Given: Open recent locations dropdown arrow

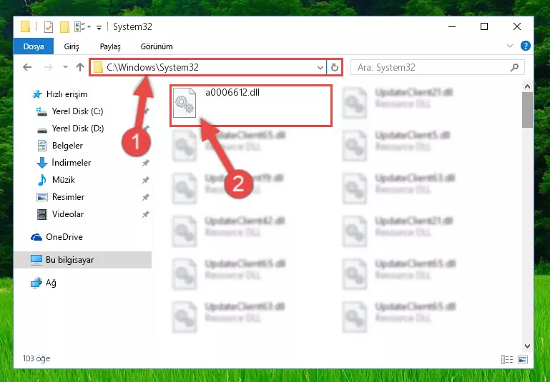Looking at the screenshot, I should point(65,67).
